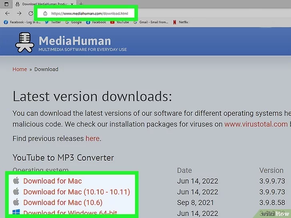Click the 3.9.8.58 version cell
The width and height of the screenshot is (291, 218).
[272, 202]
